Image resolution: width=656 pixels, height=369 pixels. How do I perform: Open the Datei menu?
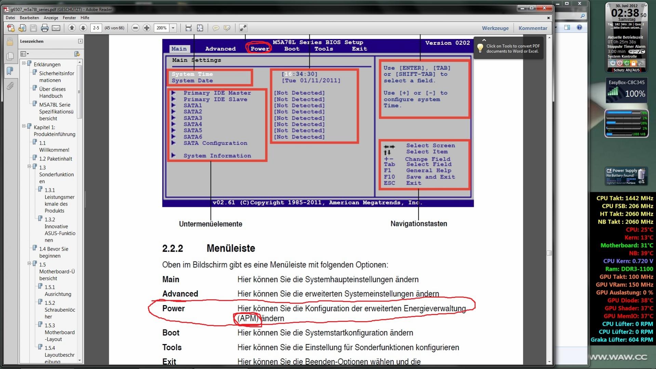click(x=10, y=18)
